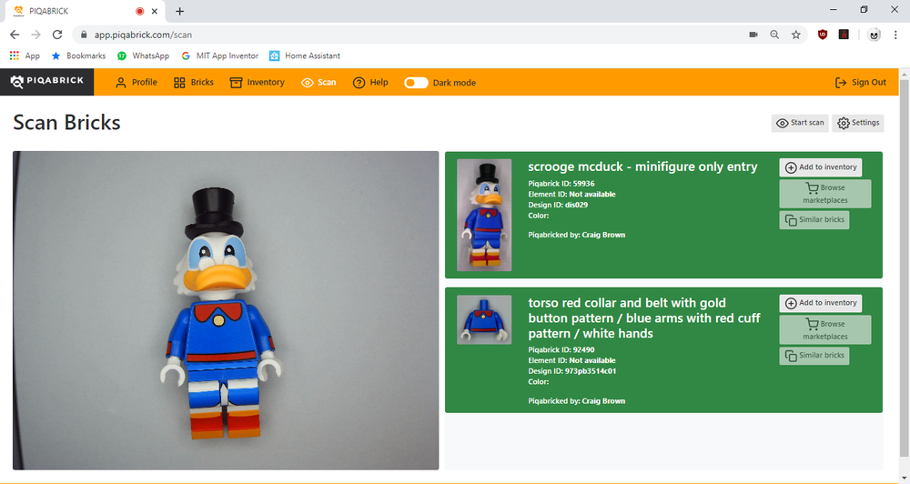Open scrooge mcduck result thumbnail
910x484 pixels.
click(x=484, y=215)
